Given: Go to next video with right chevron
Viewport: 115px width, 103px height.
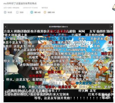Looking at the screenshot, I should tap(111, 27).
